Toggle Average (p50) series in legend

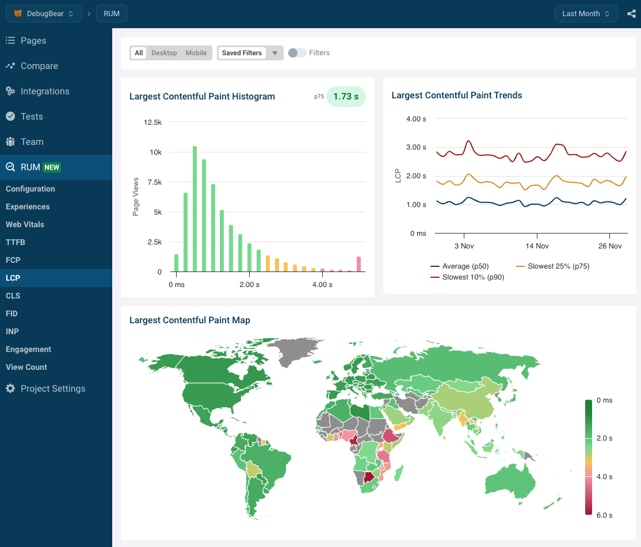point(460,266)
